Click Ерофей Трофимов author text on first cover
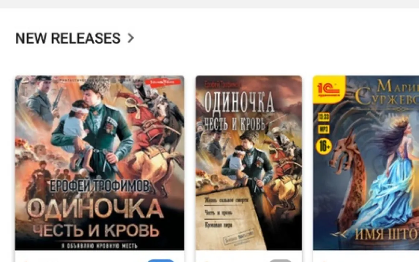Viewport: 419px width, 262px height. coord(101,186)
